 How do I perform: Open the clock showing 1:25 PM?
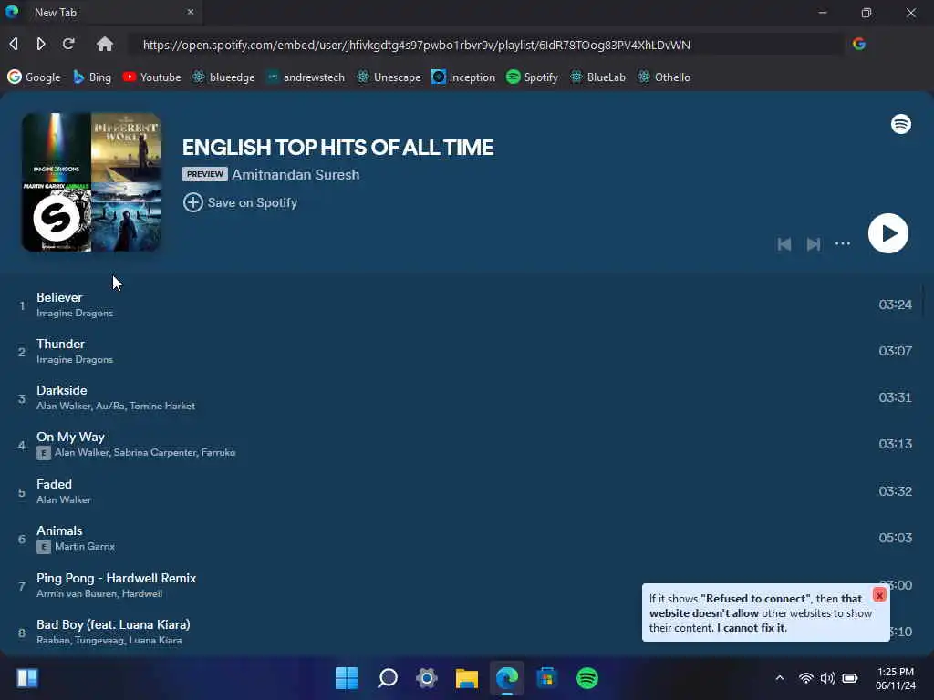(896, 678)
